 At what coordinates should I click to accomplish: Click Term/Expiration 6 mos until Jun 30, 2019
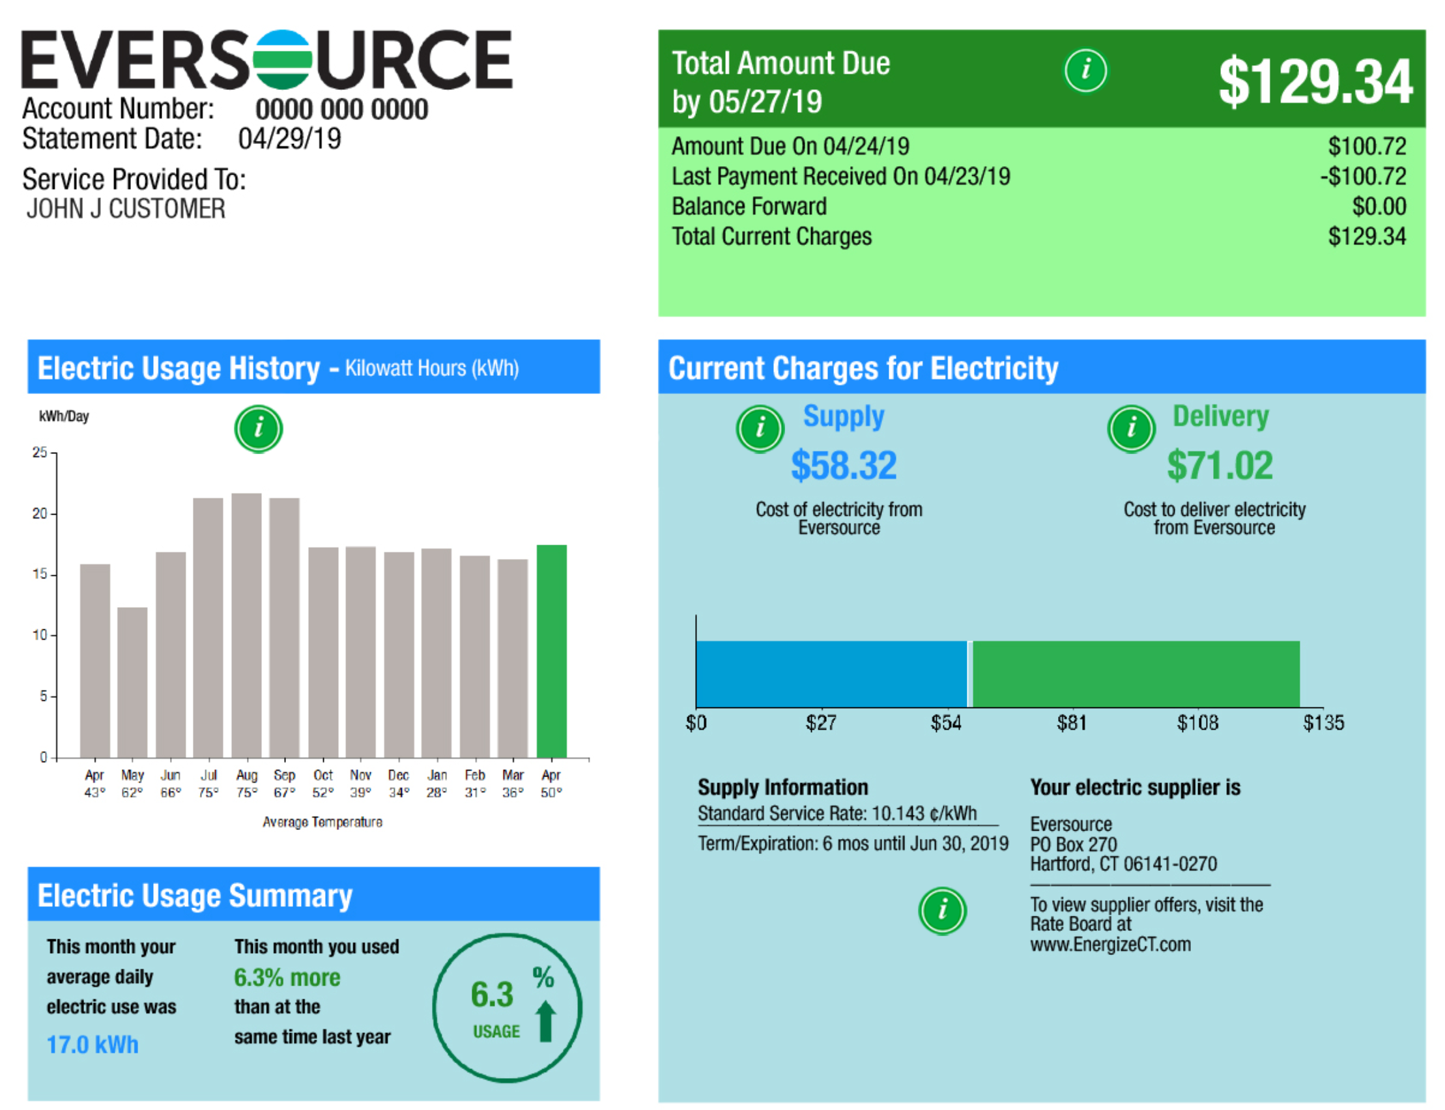pos(853,844)
